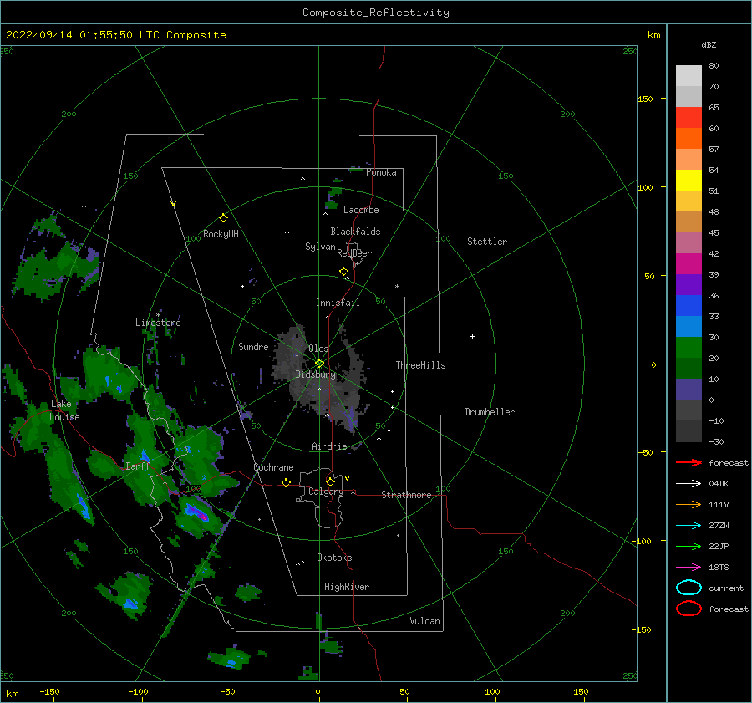
Task: Click the Airdrie label
Action: 329,446
